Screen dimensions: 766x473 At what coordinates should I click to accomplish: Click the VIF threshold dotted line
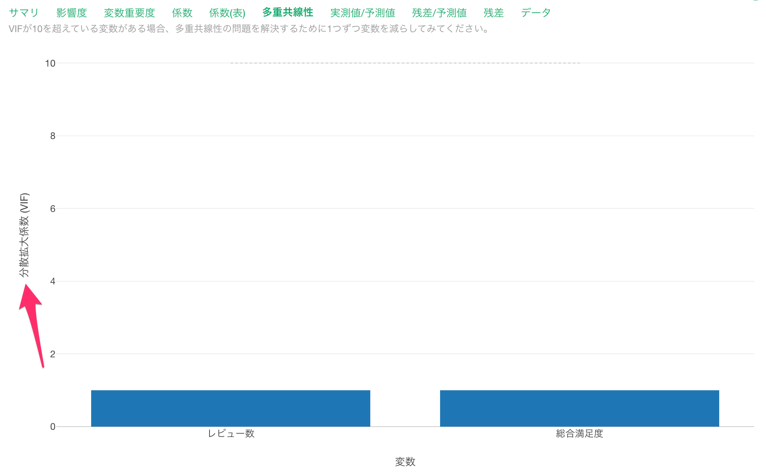click(x=405, y=63)
